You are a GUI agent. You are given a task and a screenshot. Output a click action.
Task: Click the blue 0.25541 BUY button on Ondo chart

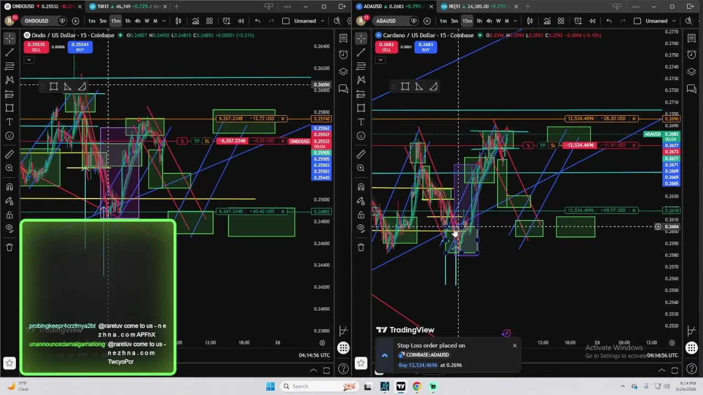(80, 47)
